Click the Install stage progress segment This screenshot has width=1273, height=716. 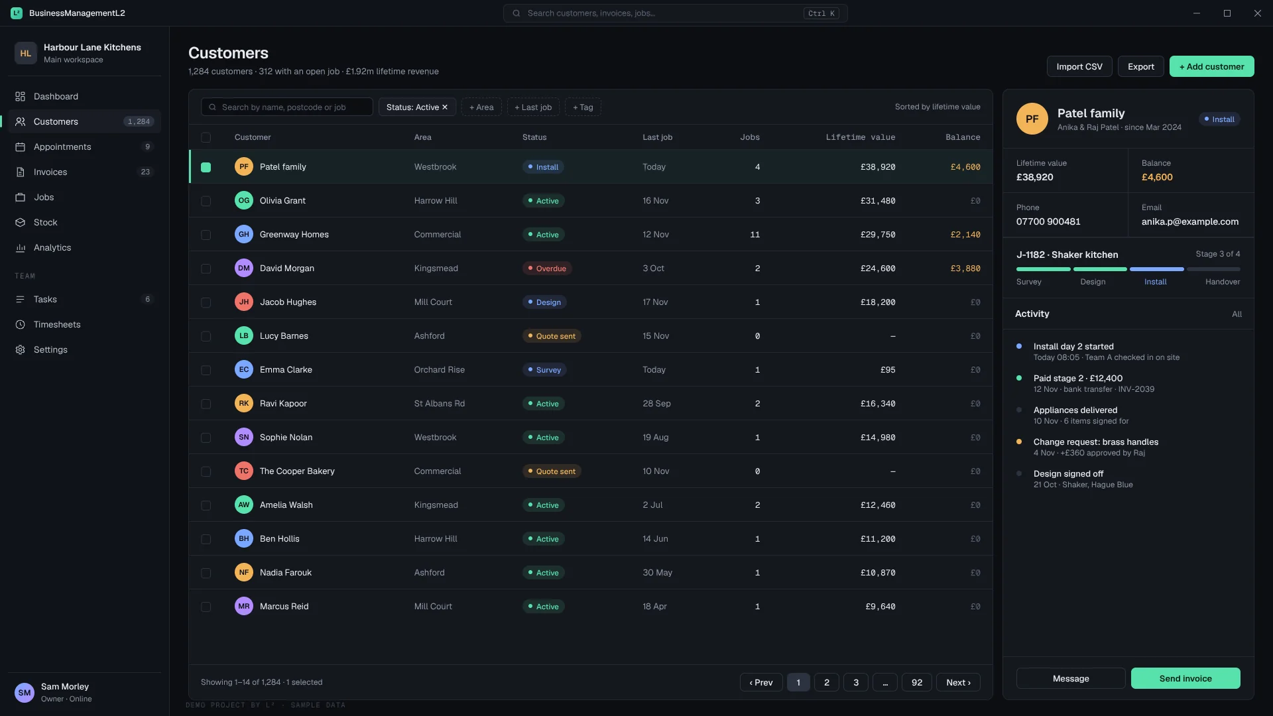[1156, 269]
